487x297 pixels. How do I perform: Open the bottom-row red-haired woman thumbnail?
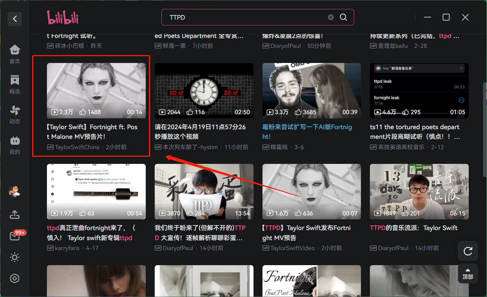click(96, 281)
